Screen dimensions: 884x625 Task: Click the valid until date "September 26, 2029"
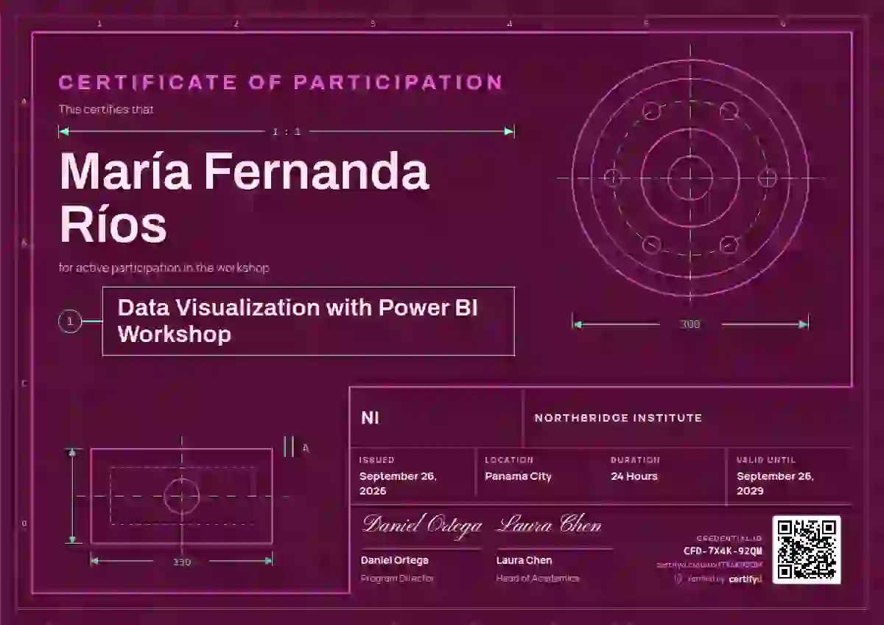coord(775,483)
